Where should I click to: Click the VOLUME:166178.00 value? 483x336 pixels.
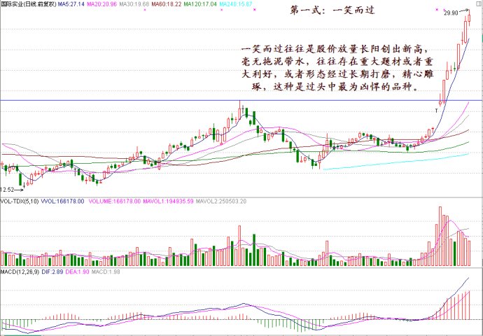(x=115, y=202)
